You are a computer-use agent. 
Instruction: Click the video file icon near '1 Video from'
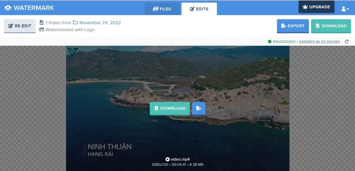[x=42, y=23]
